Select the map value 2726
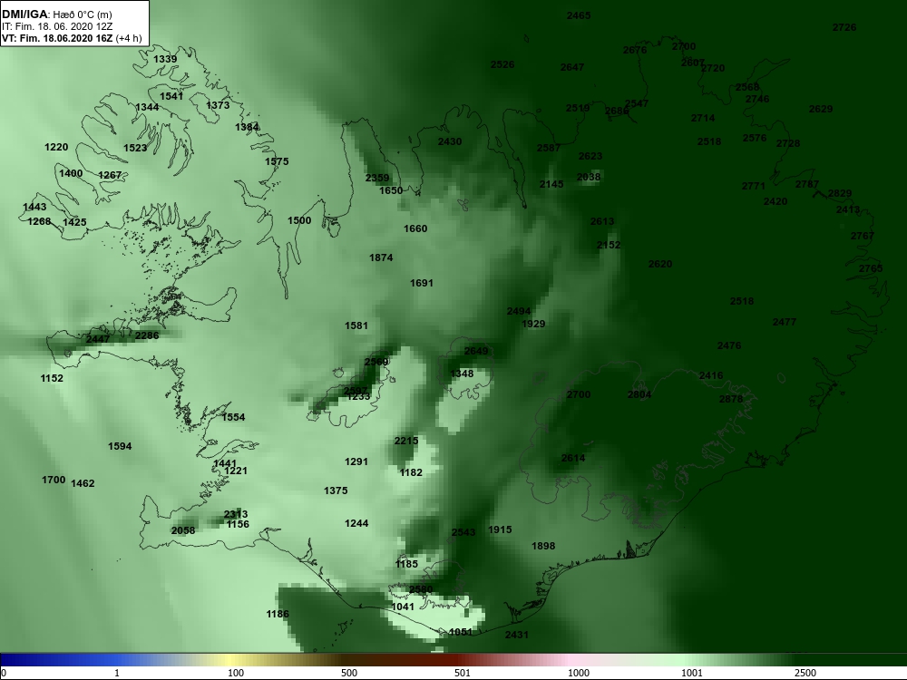This screenshot has width=907, height=680. (844, 27)
